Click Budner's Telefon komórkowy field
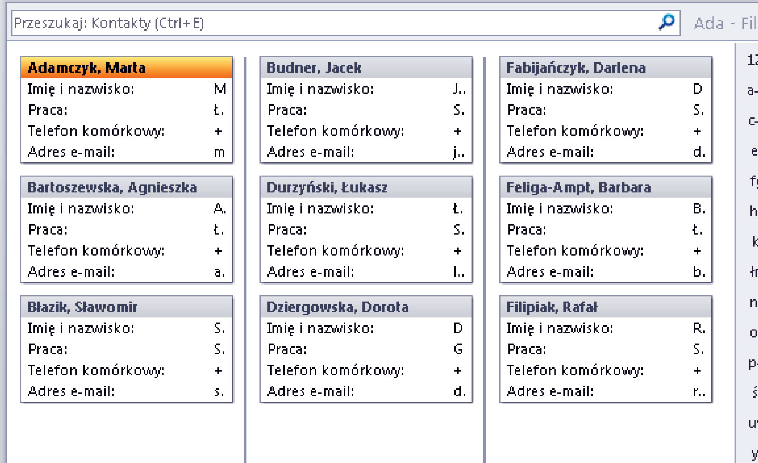758x463 pixels. 366,131
